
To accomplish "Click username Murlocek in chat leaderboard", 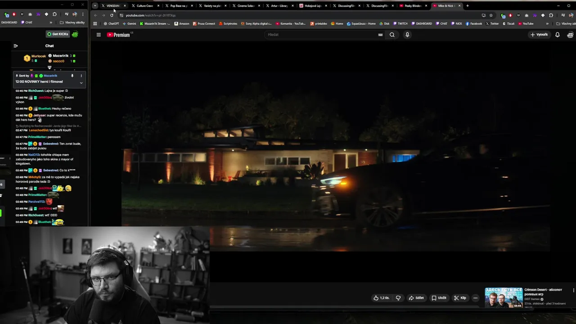I will click(x=39, y=56).
